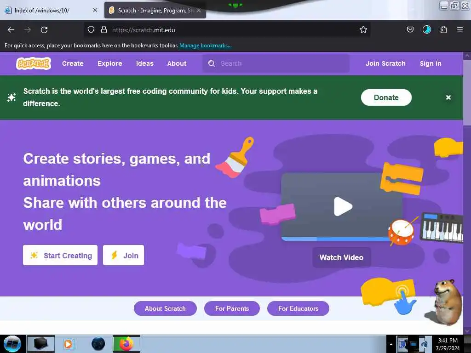Screen dimensions: 471x353
Task: Open Firefox from the taskbar
Action: [126, 344]
